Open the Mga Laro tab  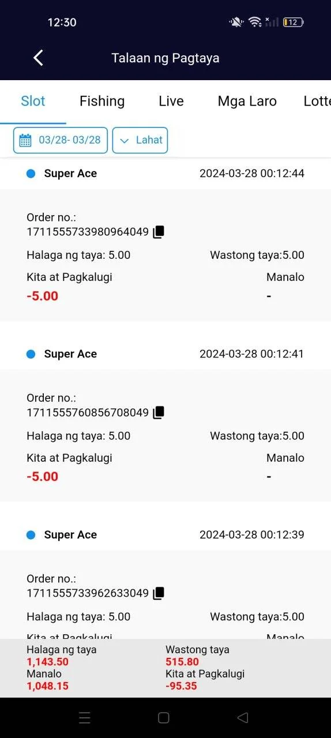point(247,101)
